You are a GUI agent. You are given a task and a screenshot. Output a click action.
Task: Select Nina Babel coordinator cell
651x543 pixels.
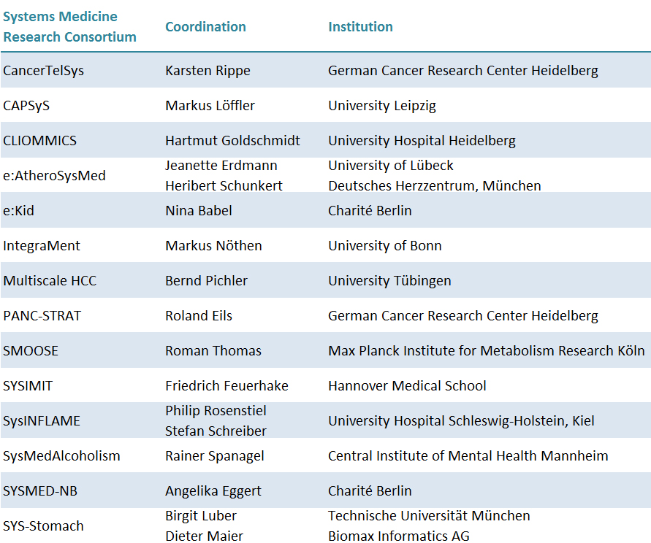pos(199,211)
